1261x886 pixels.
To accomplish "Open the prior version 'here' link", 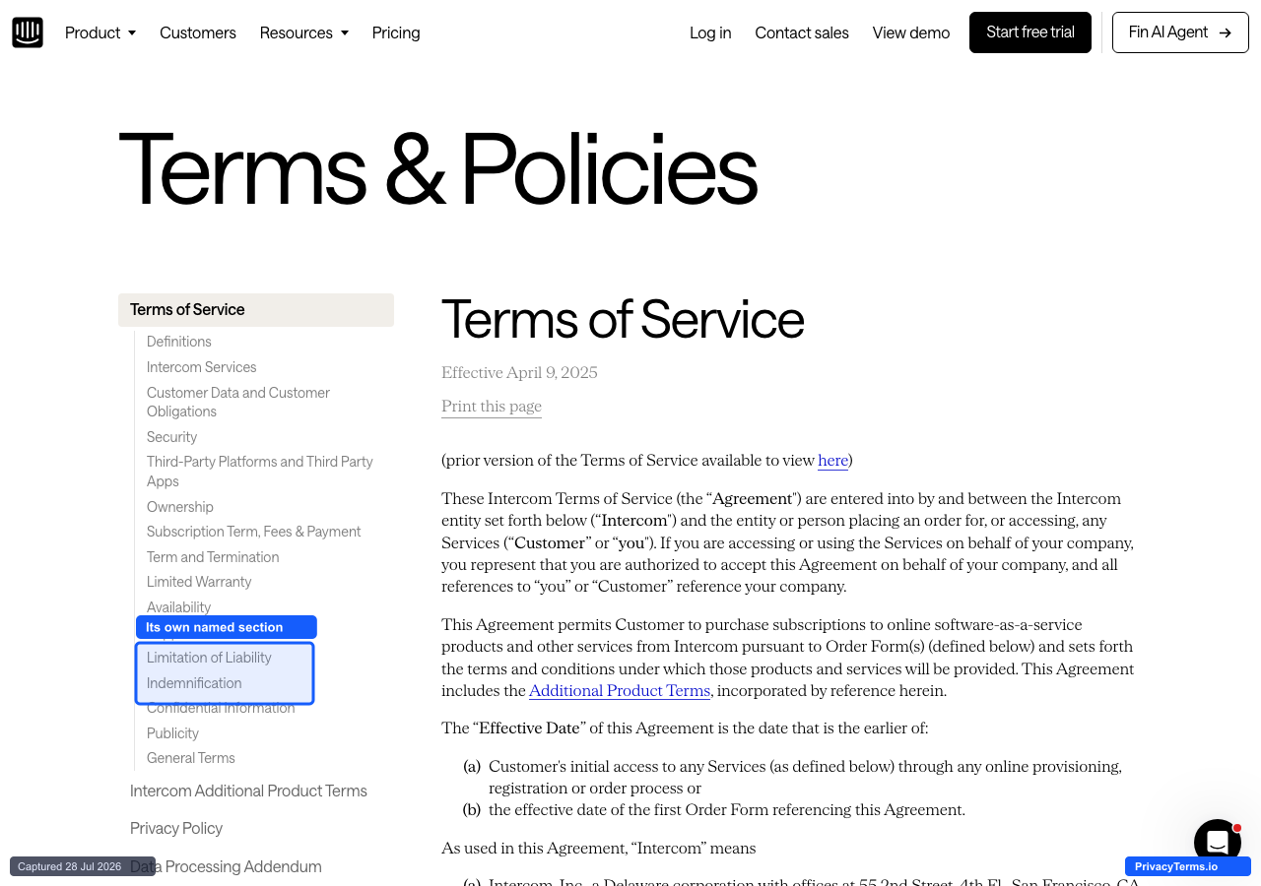I will click(832, 461).
